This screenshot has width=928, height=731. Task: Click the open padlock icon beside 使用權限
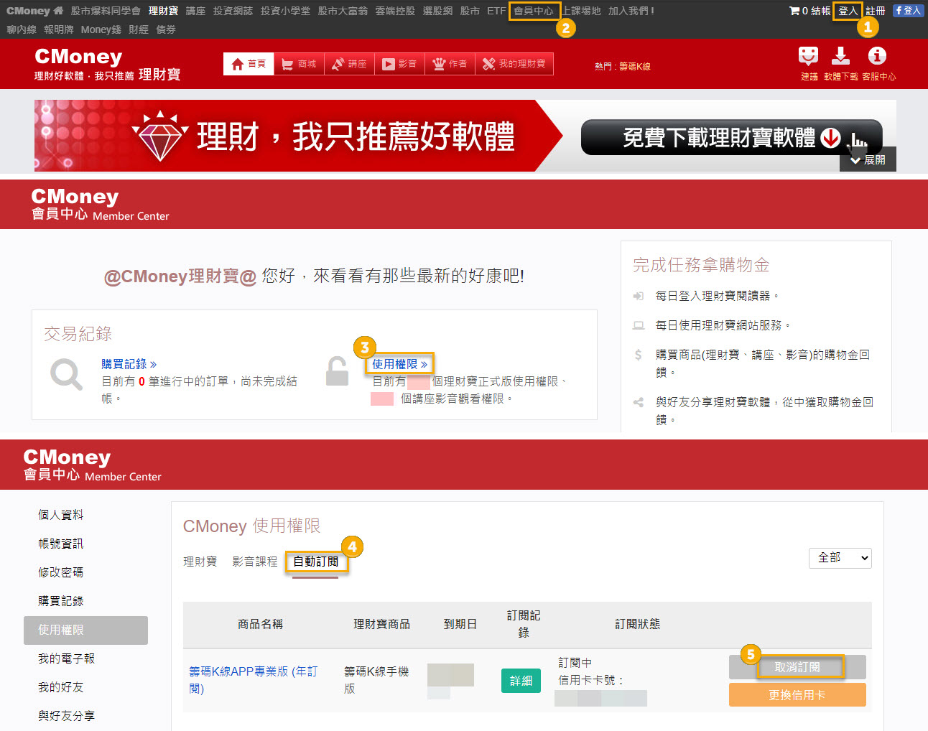point(337,371)
